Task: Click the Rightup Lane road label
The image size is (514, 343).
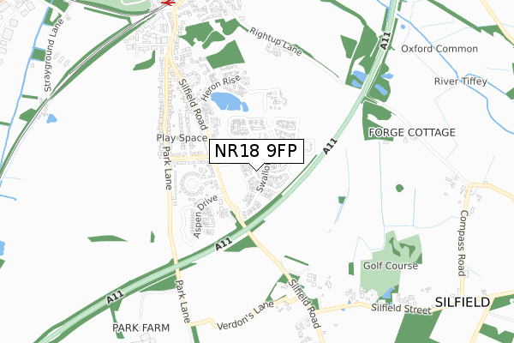Action: [x=276, y=41]
